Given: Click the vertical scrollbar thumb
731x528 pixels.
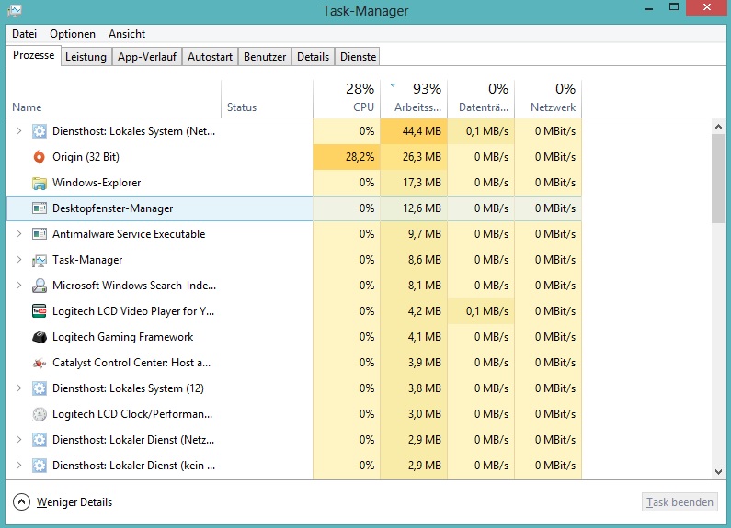Looking at the screenshot, I should pyautogui.click(x=718, y=179).
